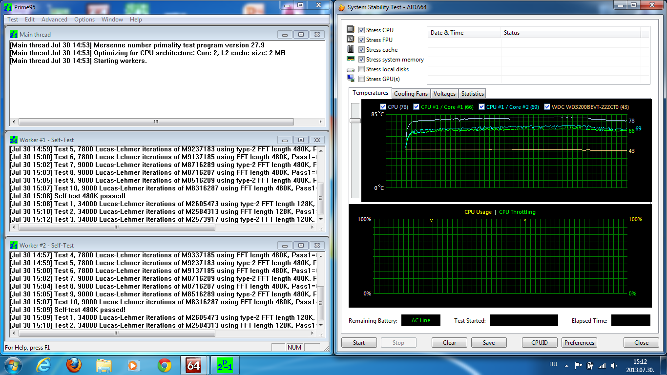Viewport: 667px width, 375px height.
Task: Launch Firefox from the taskbar
Action: [74, 365]
